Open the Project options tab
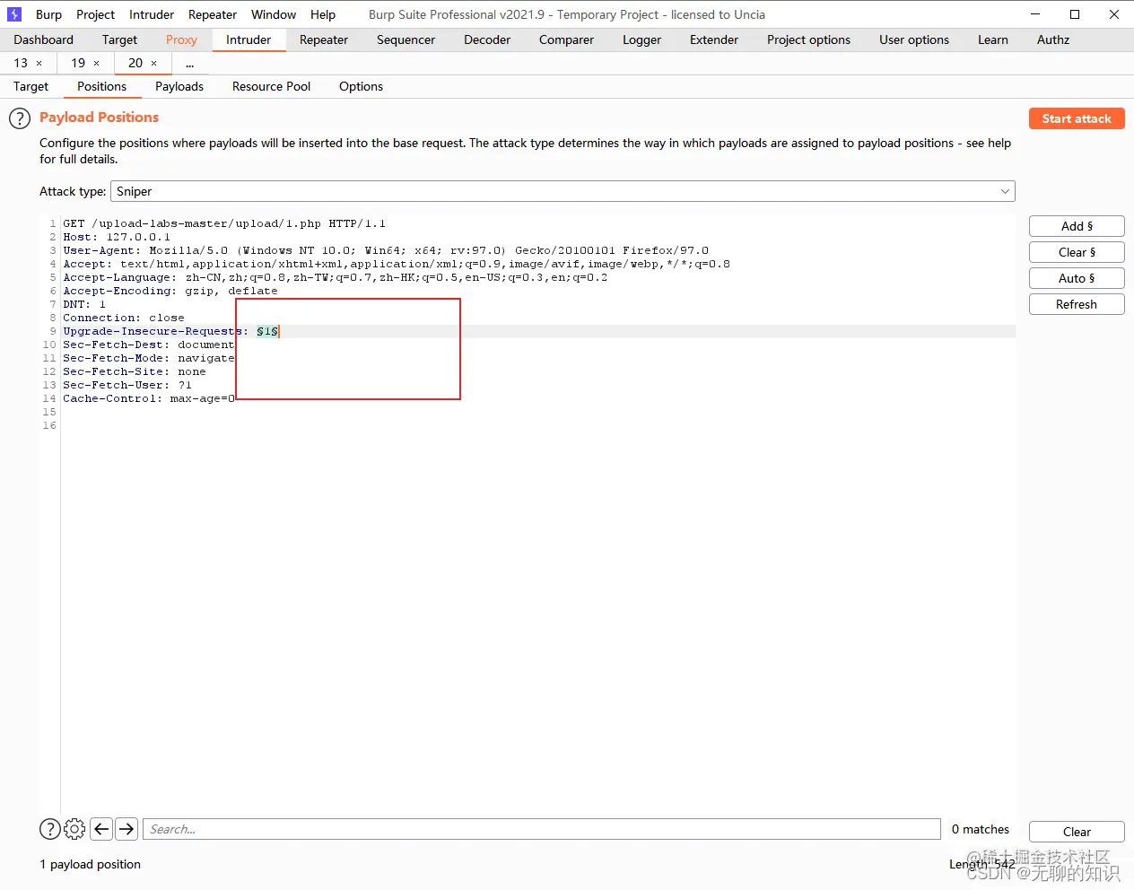This screenshot has height=890, width=1134. 808,39
